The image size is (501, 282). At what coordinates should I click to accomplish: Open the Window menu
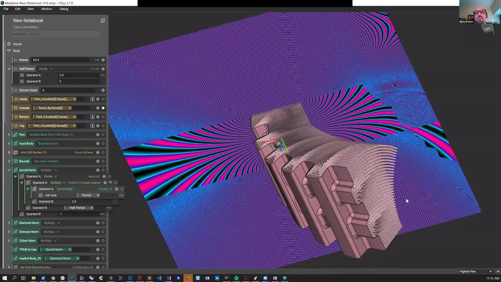tap(46, 9)
